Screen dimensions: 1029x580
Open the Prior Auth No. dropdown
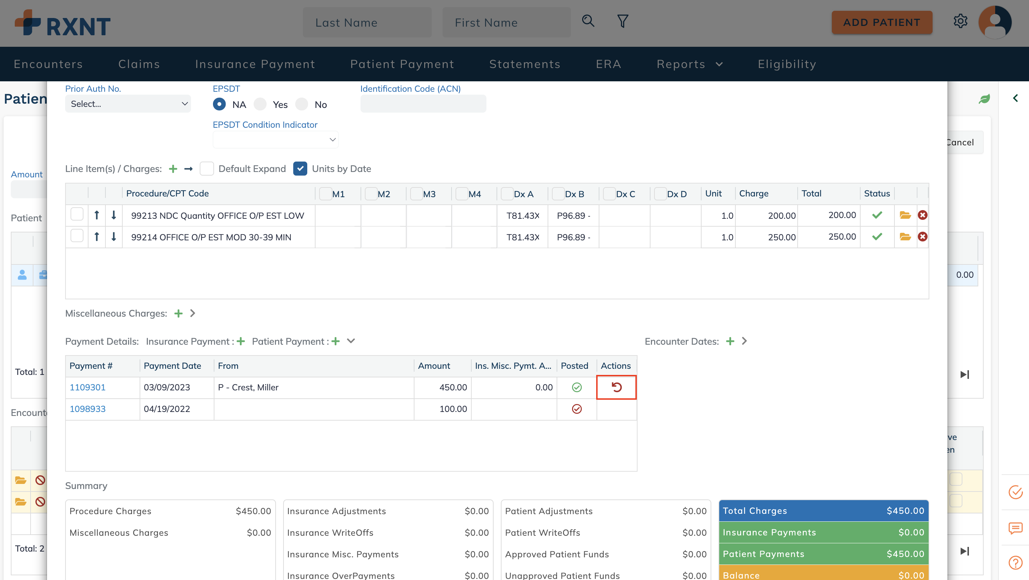coord(128,104)
